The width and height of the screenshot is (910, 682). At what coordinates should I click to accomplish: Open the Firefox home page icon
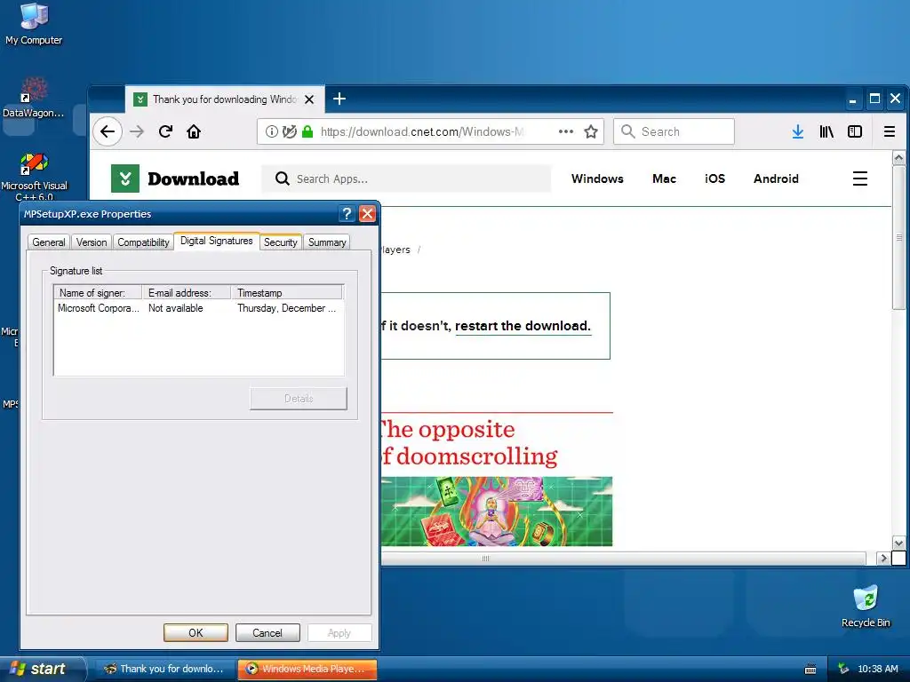194,131
